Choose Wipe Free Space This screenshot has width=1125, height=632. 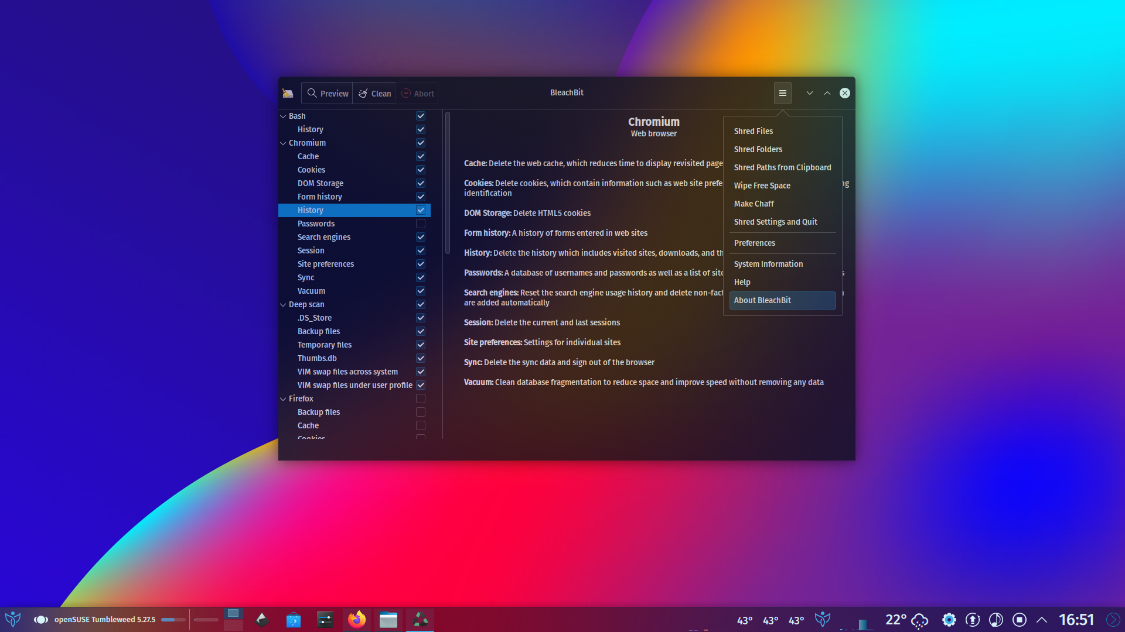[782, 186]
